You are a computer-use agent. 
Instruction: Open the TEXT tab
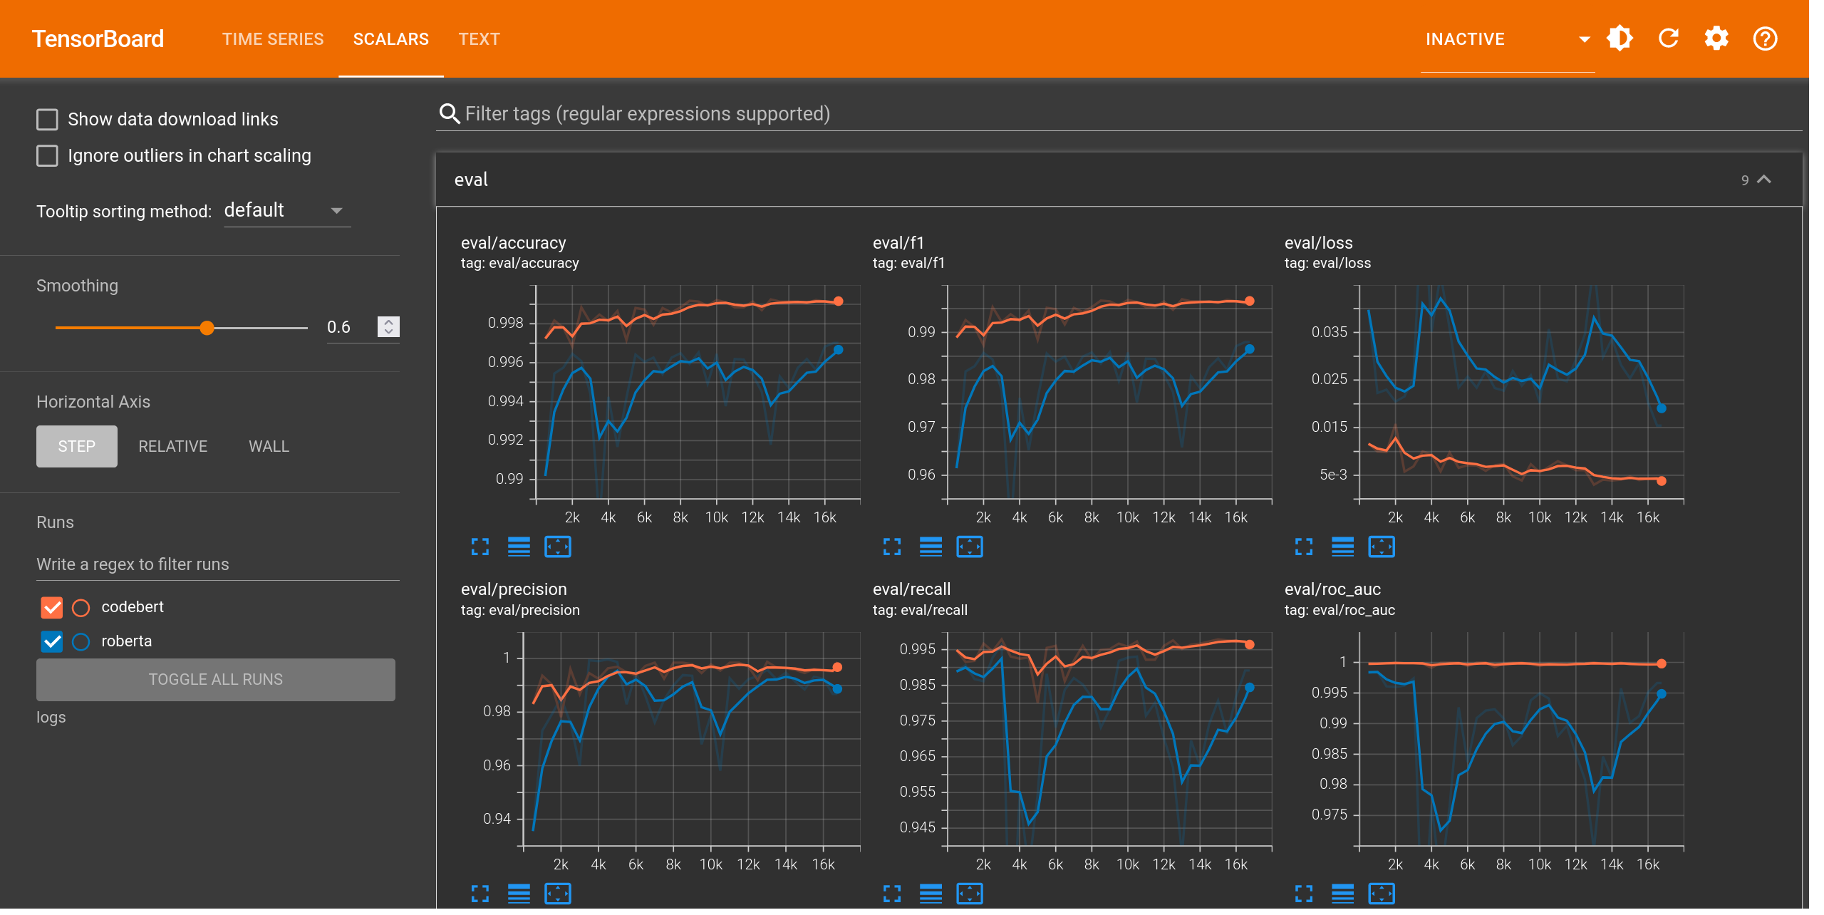click(479, 39)
